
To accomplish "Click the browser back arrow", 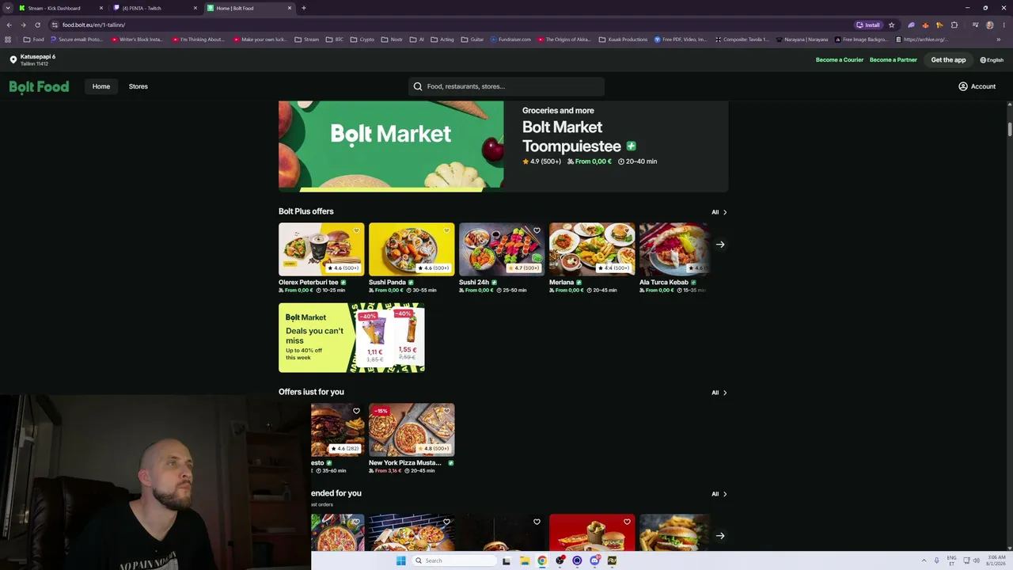I will [9, 25].
